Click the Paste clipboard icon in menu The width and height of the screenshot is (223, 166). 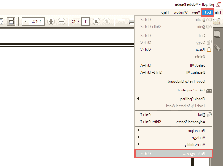tap(209, 50)
